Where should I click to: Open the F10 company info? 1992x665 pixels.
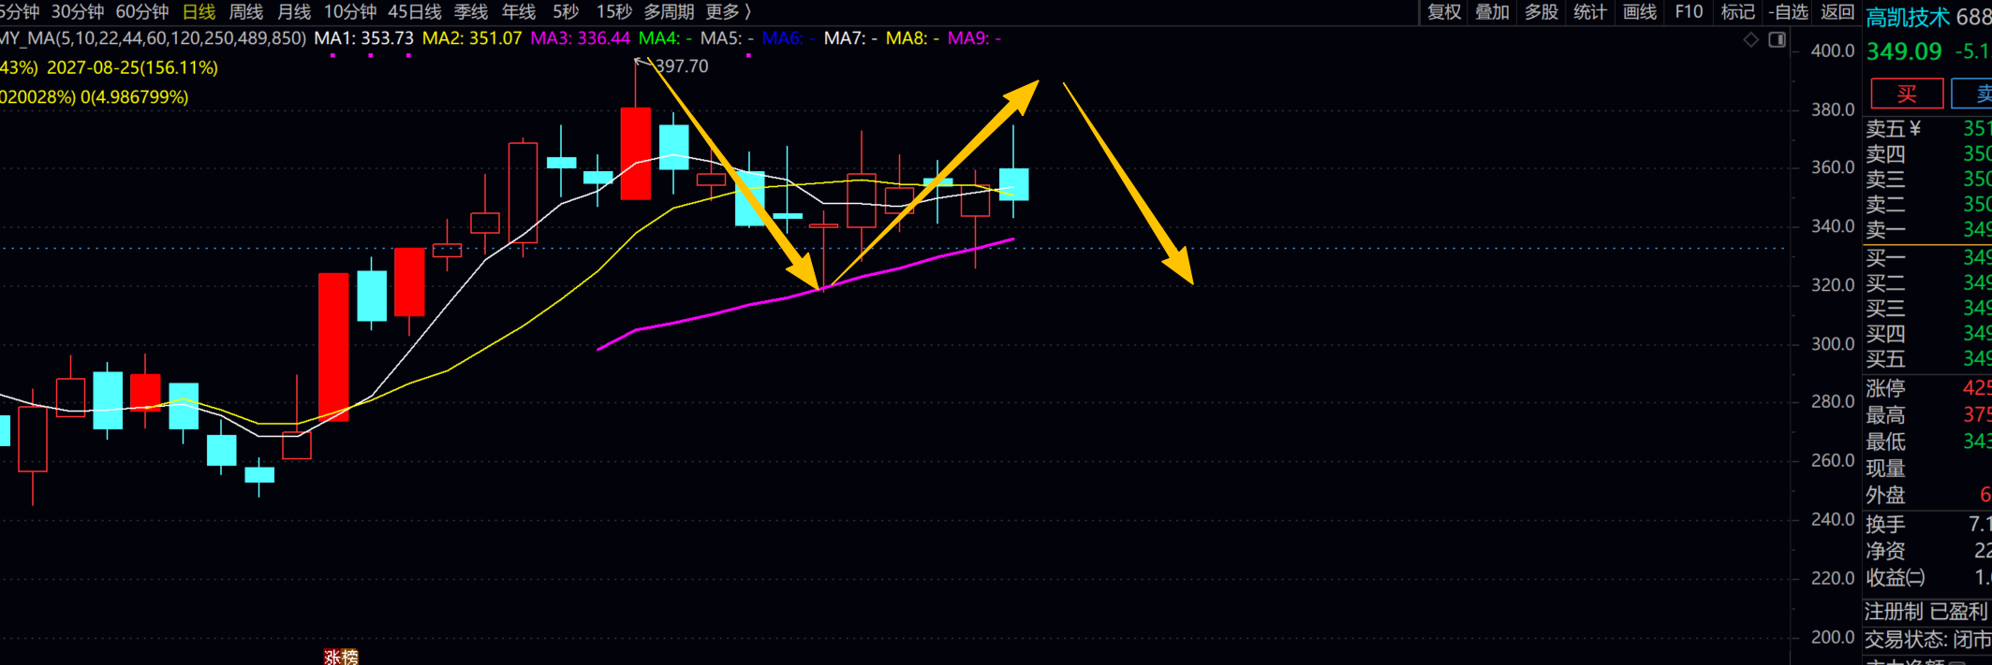(1689, 12)
